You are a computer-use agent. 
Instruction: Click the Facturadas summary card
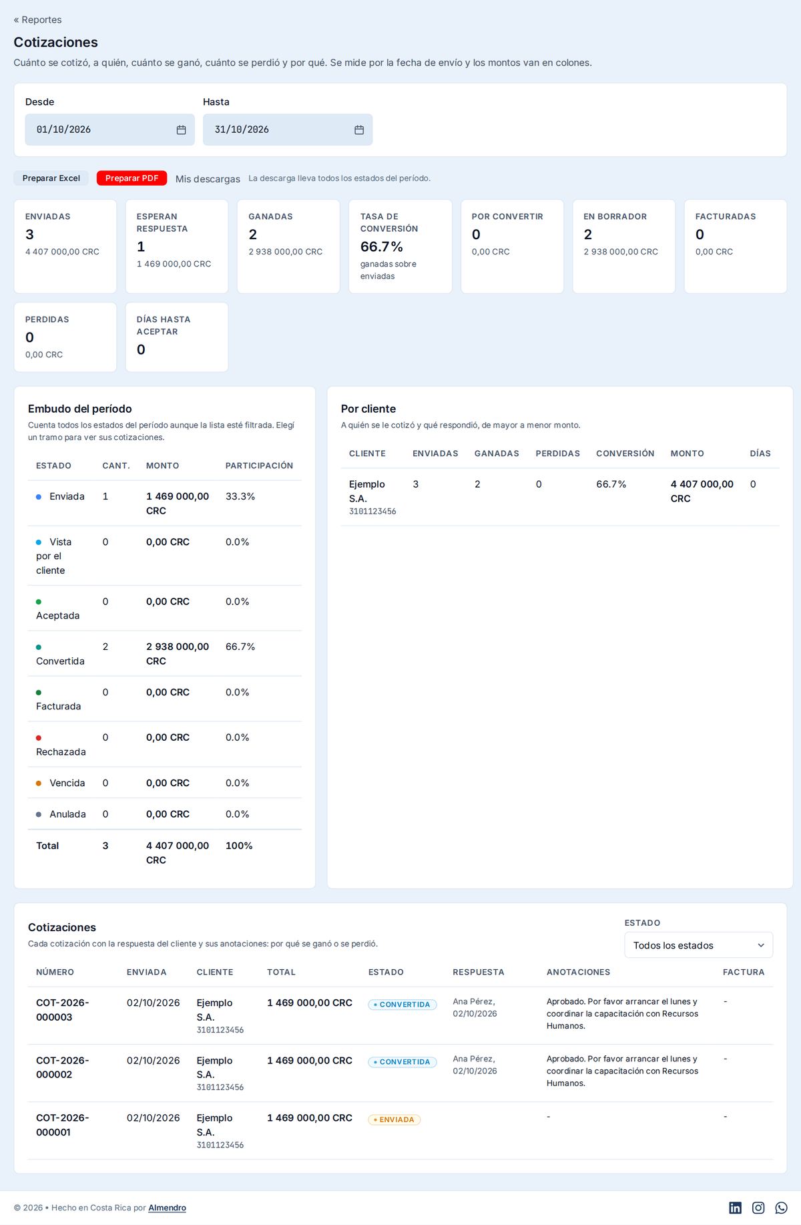736,246
